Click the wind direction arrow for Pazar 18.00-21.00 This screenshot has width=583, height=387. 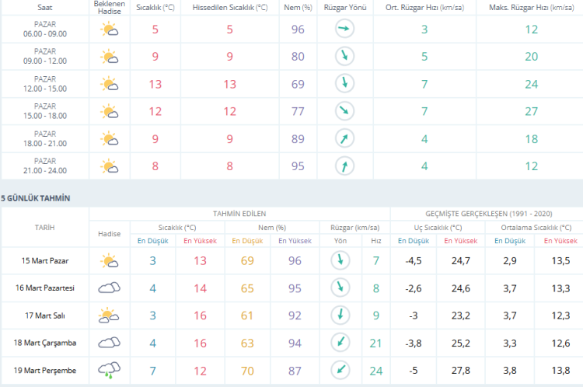[343, 138]
